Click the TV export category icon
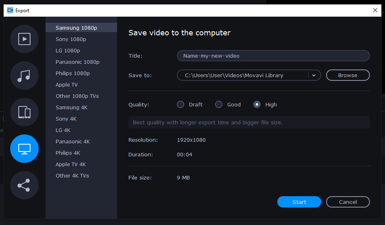The width and height of the screenshot is (385, 225). (24, 149)
